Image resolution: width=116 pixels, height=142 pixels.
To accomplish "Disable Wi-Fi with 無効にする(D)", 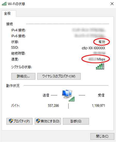I will pos(48,121).
